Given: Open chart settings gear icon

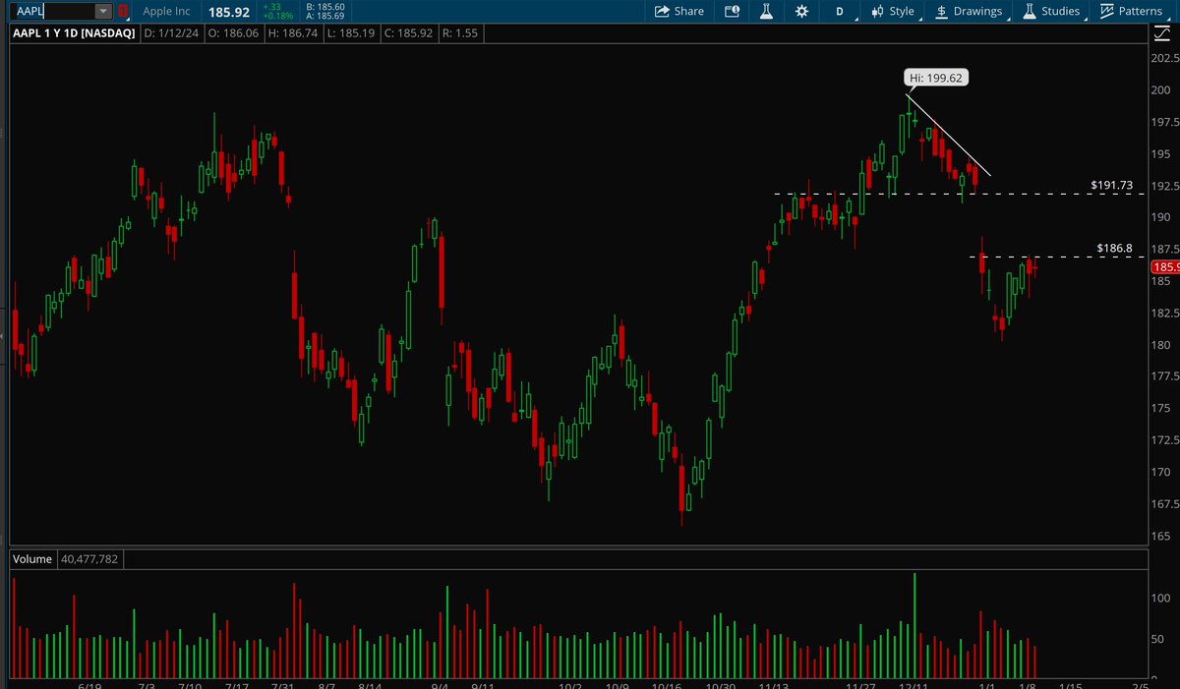Looking at the screenshot, I should [801, 12].
